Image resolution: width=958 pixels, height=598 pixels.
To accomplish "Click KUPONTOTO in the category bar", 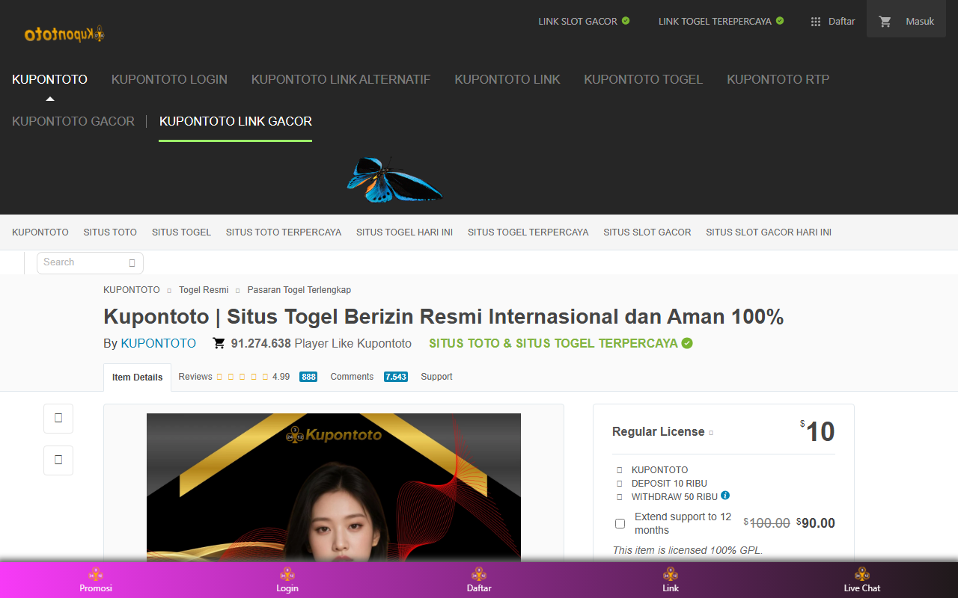I will tap(40, 232).
